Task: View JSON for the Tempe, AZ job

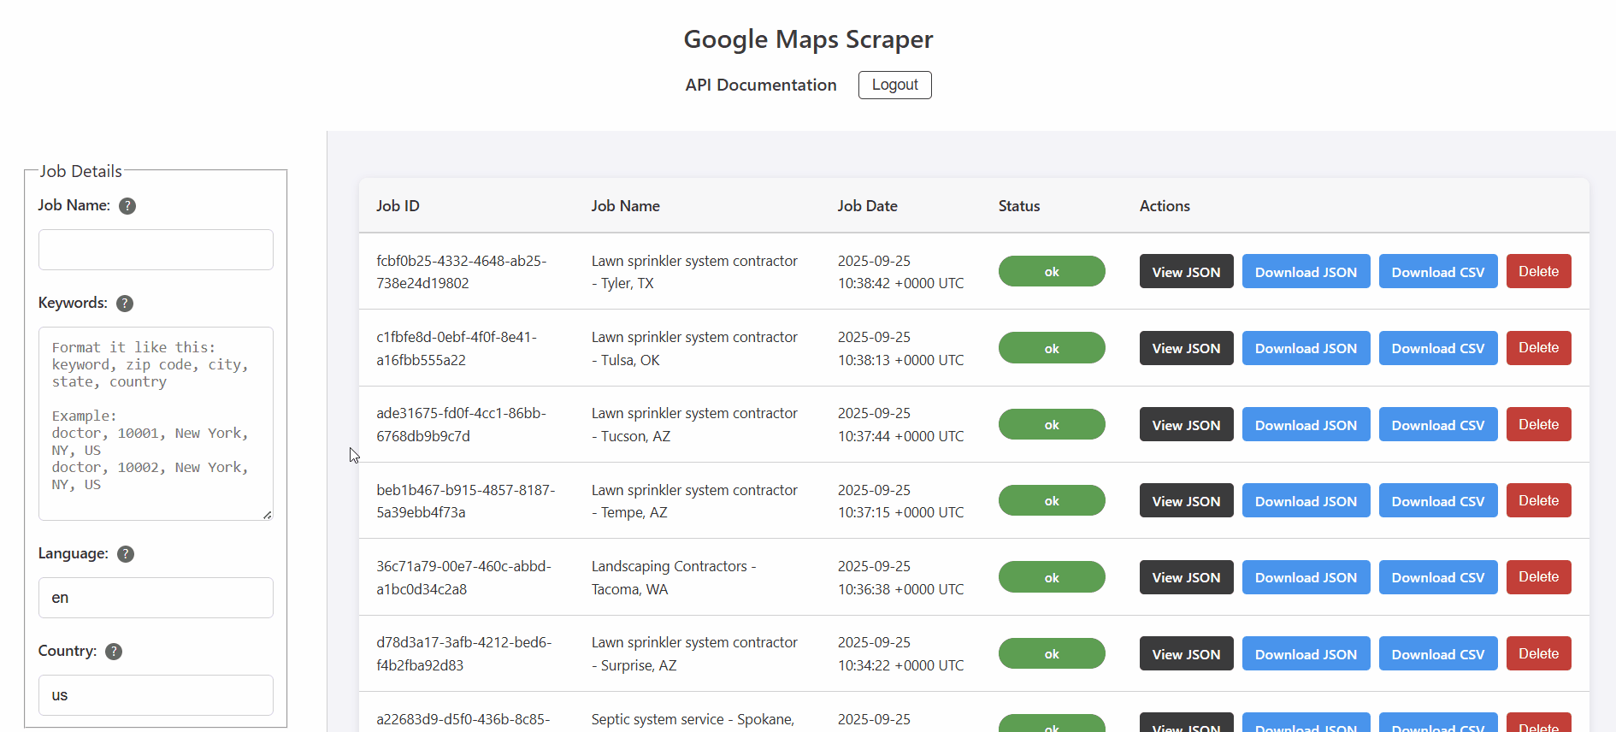Action: [x=1187, y=500]
